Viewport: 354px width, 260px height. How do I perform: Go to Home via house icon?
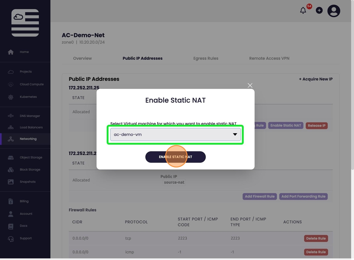[x=11, y=52]
